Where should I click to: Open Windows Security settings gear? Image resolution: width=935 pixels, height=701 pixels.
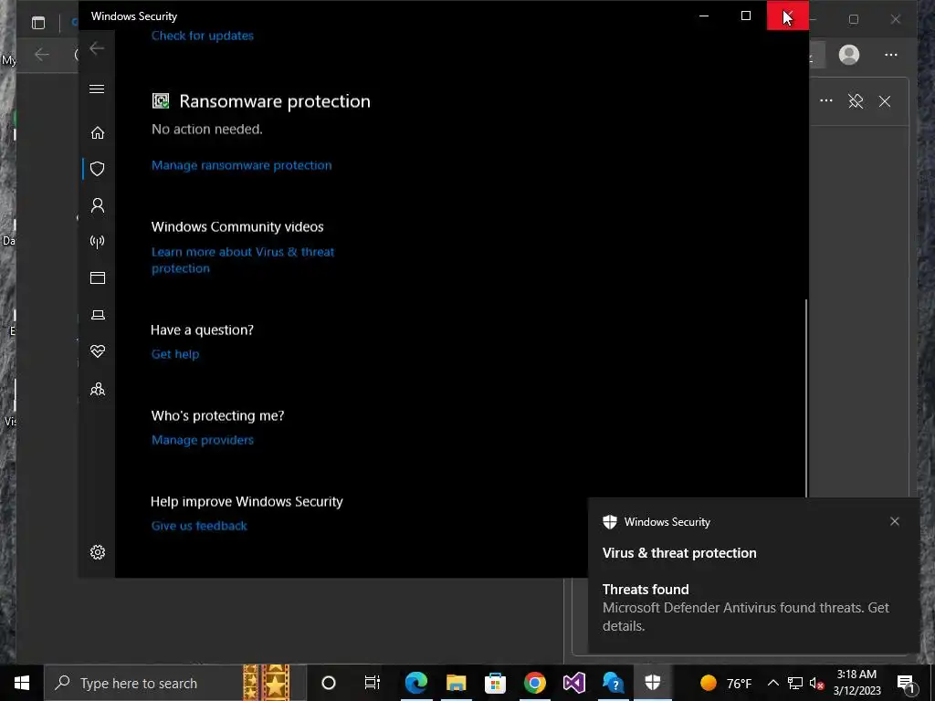pos(97,552)
